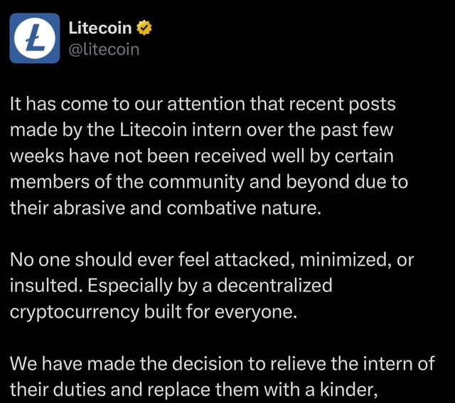The image size is (455, 403).
Task: Click the phrase "members of the community"
Action: [x=127, y=182]
